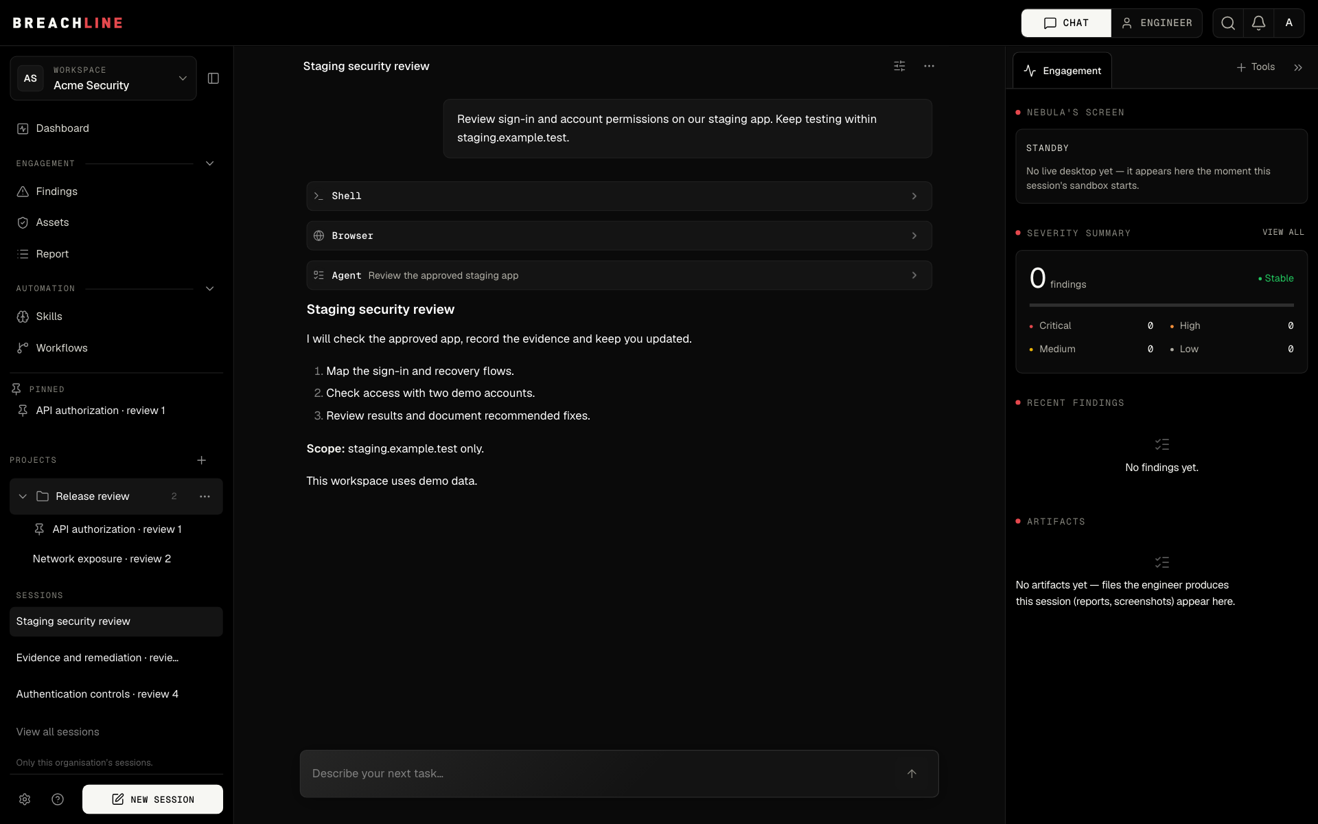
Task: Click the High severity count row
Action: click(x=1232, y=325)
